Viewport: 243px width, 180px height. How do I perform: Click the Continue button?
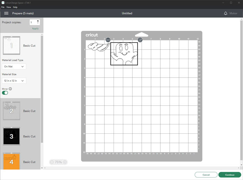[230, 175]
